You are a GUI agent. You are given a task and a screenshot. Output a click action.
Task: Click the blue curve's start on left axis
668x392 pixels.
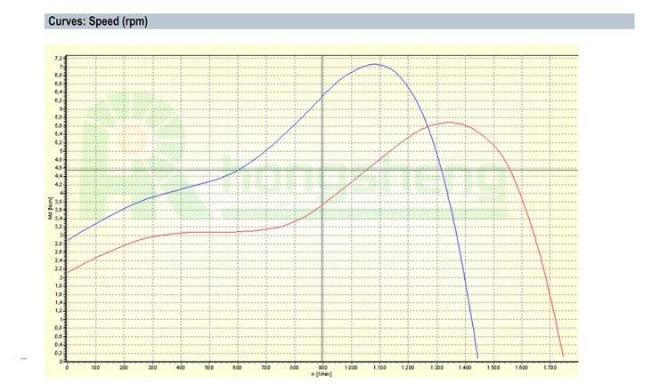pyautogui.click(x=68, y=241)
